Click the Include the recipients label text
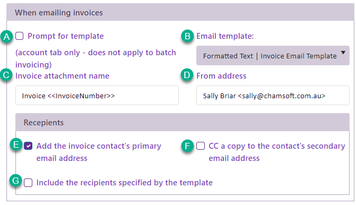The image size is (356, 205). point(125,183)
